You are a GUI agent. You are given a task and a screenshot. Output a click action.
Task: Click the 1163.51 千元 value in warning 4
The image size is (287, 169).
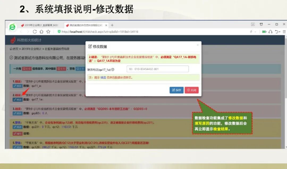pos(70,127)
